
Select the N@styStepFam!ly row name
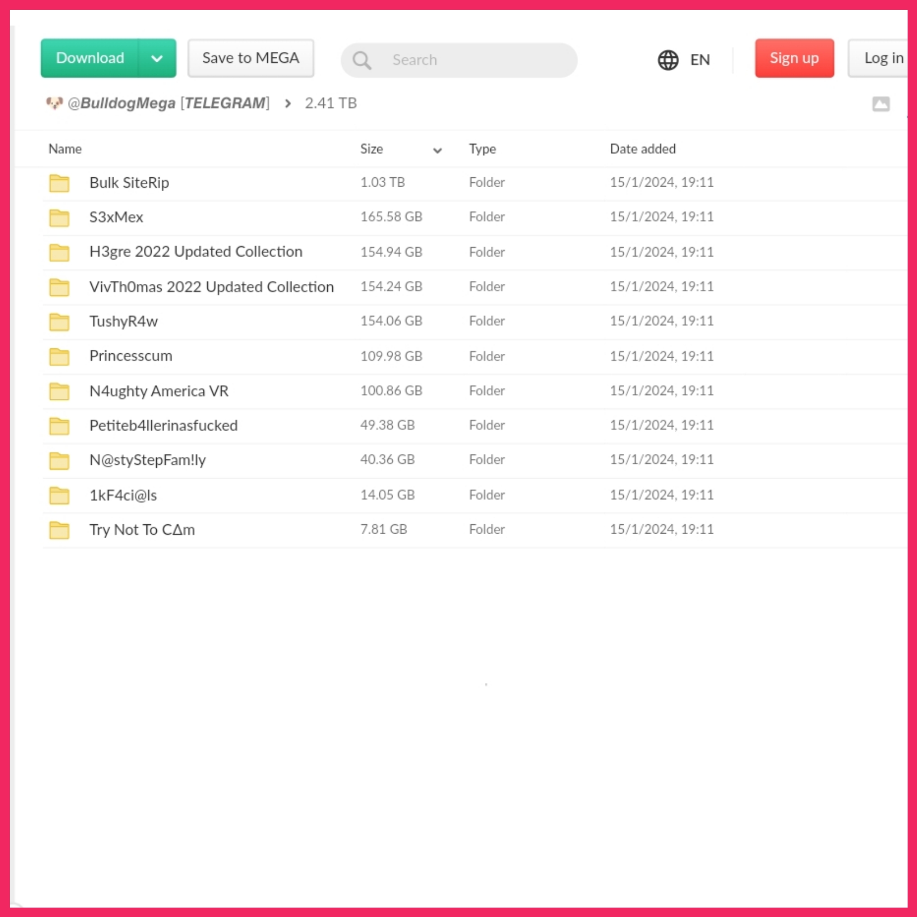(x=148, y=460)
